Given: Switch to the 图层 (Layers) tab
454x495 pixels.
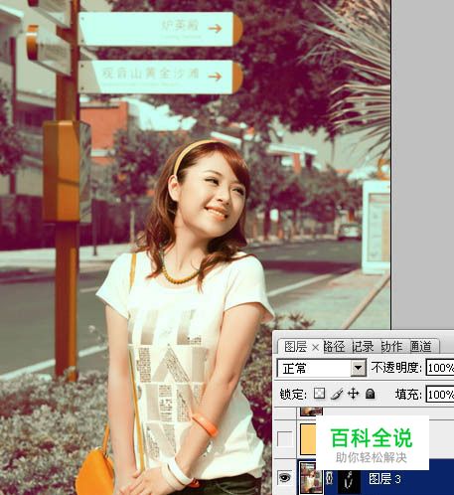Looking at the screenshot, I should coord(295,347).
